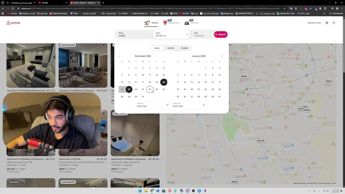Switch to the Dates tab

[157, 48]
